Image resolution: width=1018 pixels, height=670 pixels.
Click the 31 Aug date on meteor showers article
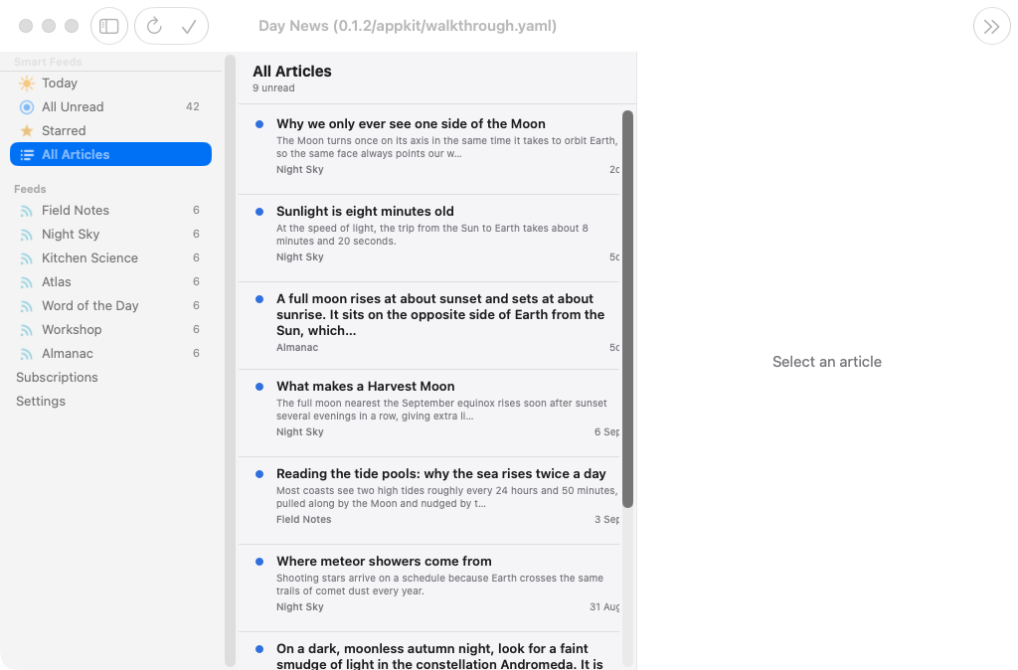point(604,607)
